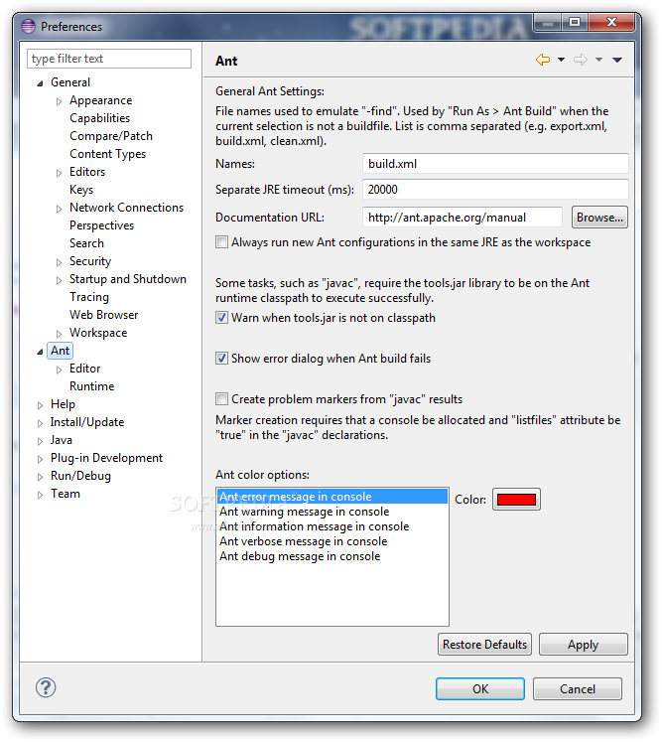
Task: Open the forward history dropdown arrow
Action: coord(598,60)
